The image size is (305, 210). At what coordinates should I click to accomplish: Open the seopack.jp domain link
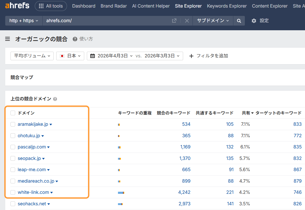[x=29, y=158]
